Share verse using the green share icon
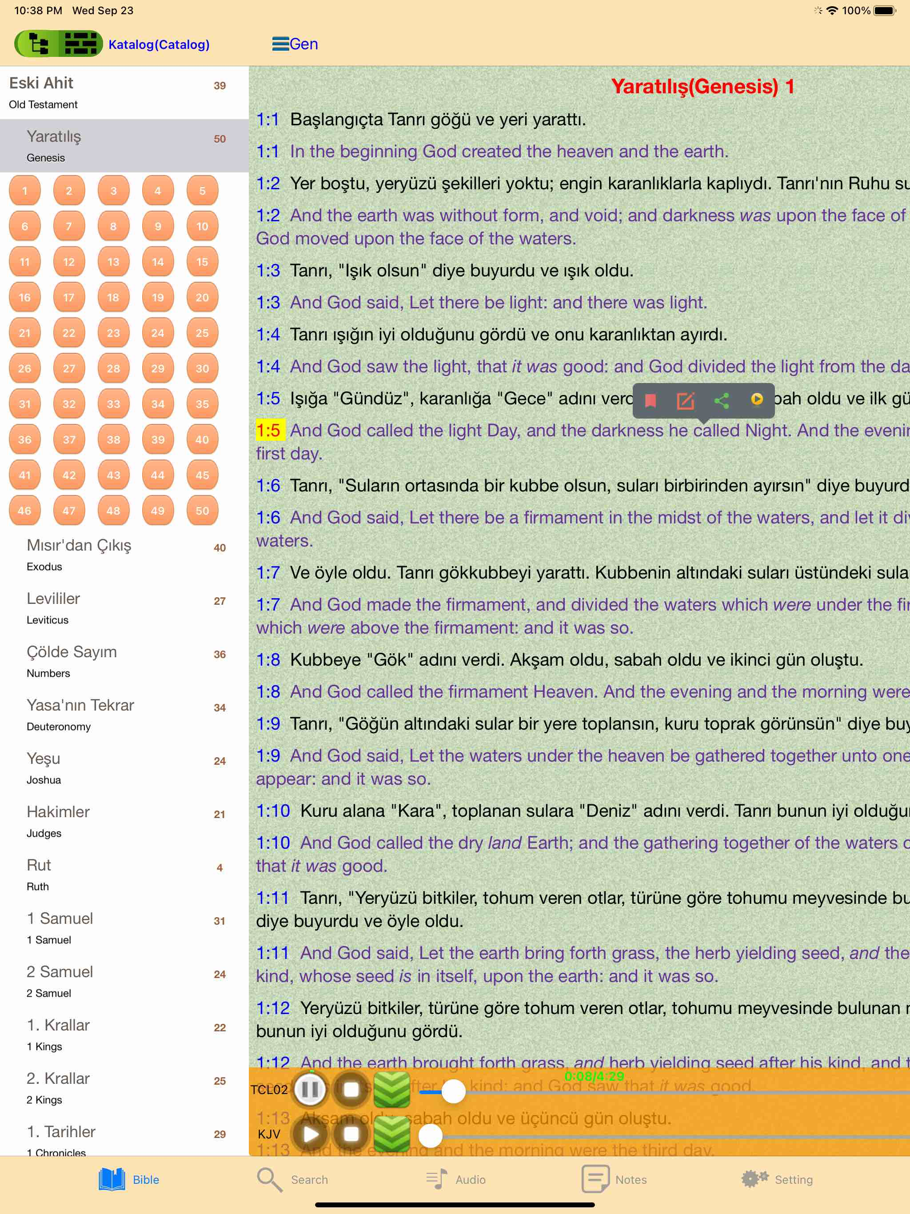 pyautogui.click(x=721, y=400)
